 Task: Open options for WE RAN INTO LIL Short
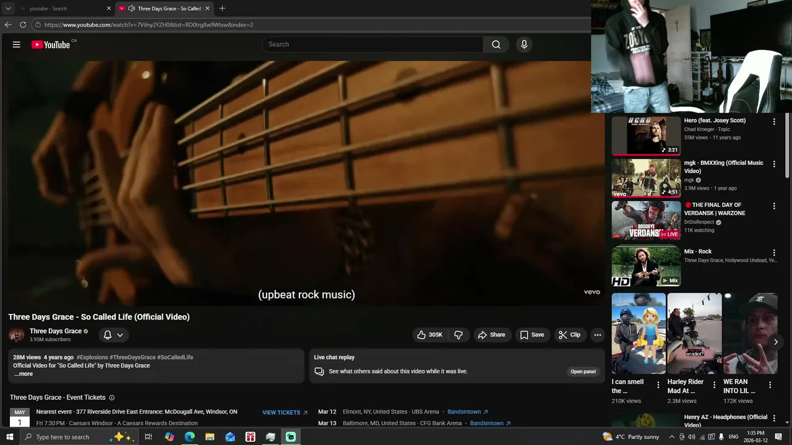770,385
